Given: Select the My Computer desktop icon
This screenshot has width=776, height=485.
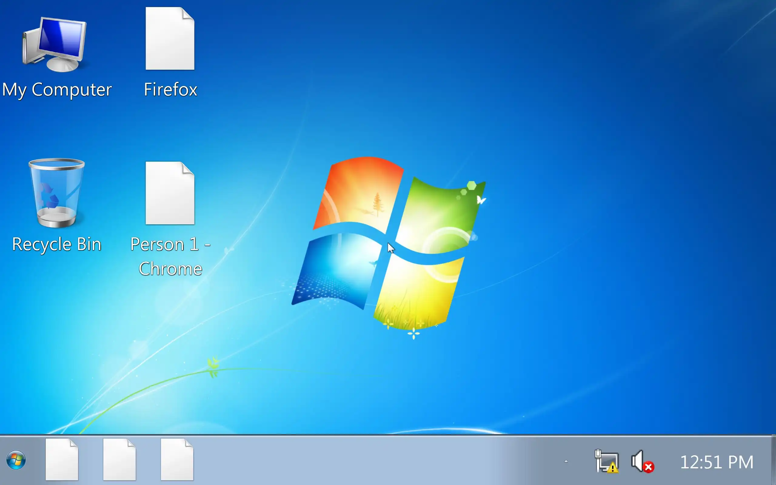Looking at the screenshot, I should pos(55,45).
